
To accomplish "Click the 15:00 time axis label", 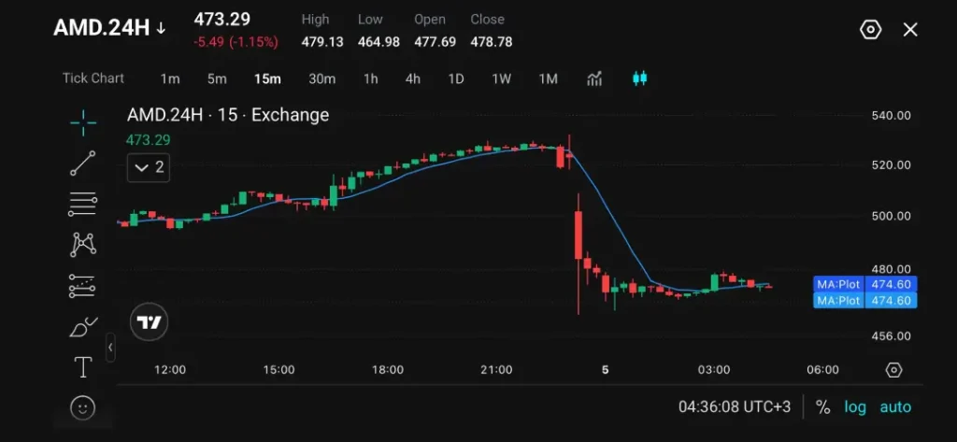I will [x=279, y=370].
